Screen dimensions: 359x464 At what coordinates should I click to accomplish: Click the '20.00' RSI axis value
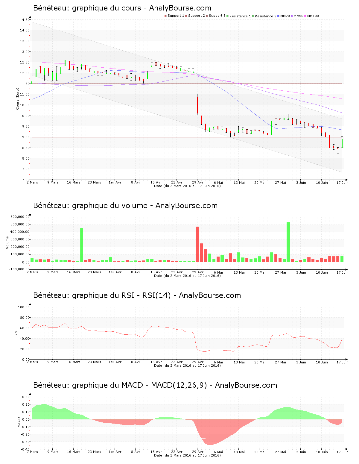coord(25,349)
